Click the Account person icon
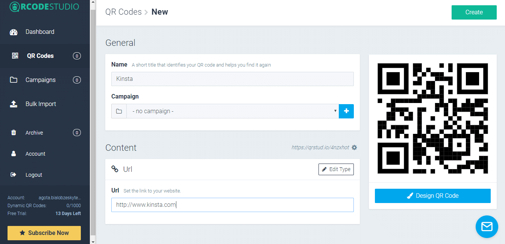This screenshot has height=244, width=505. [x=14, y=154]
